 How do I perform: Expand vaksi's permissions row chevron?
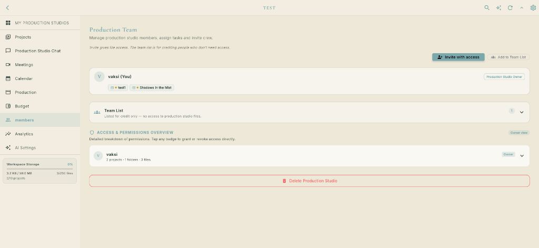click(x=522, y=156)
